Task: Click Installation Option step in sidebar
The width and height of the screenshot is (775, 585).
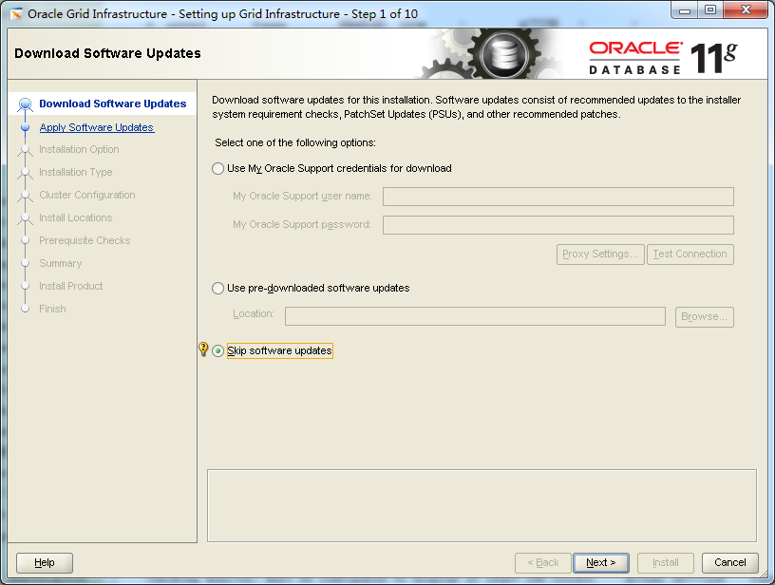Action: (79, 149)
